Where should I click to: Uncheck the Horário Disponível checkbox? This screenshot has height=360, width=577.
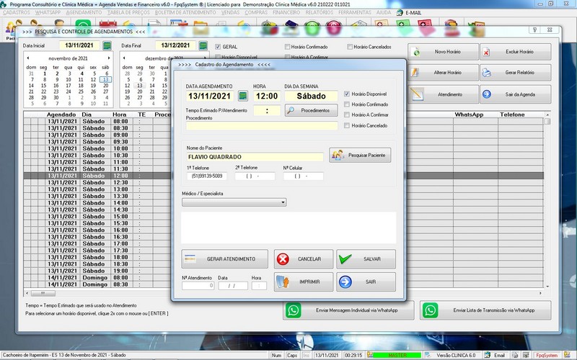pos(347,94)
